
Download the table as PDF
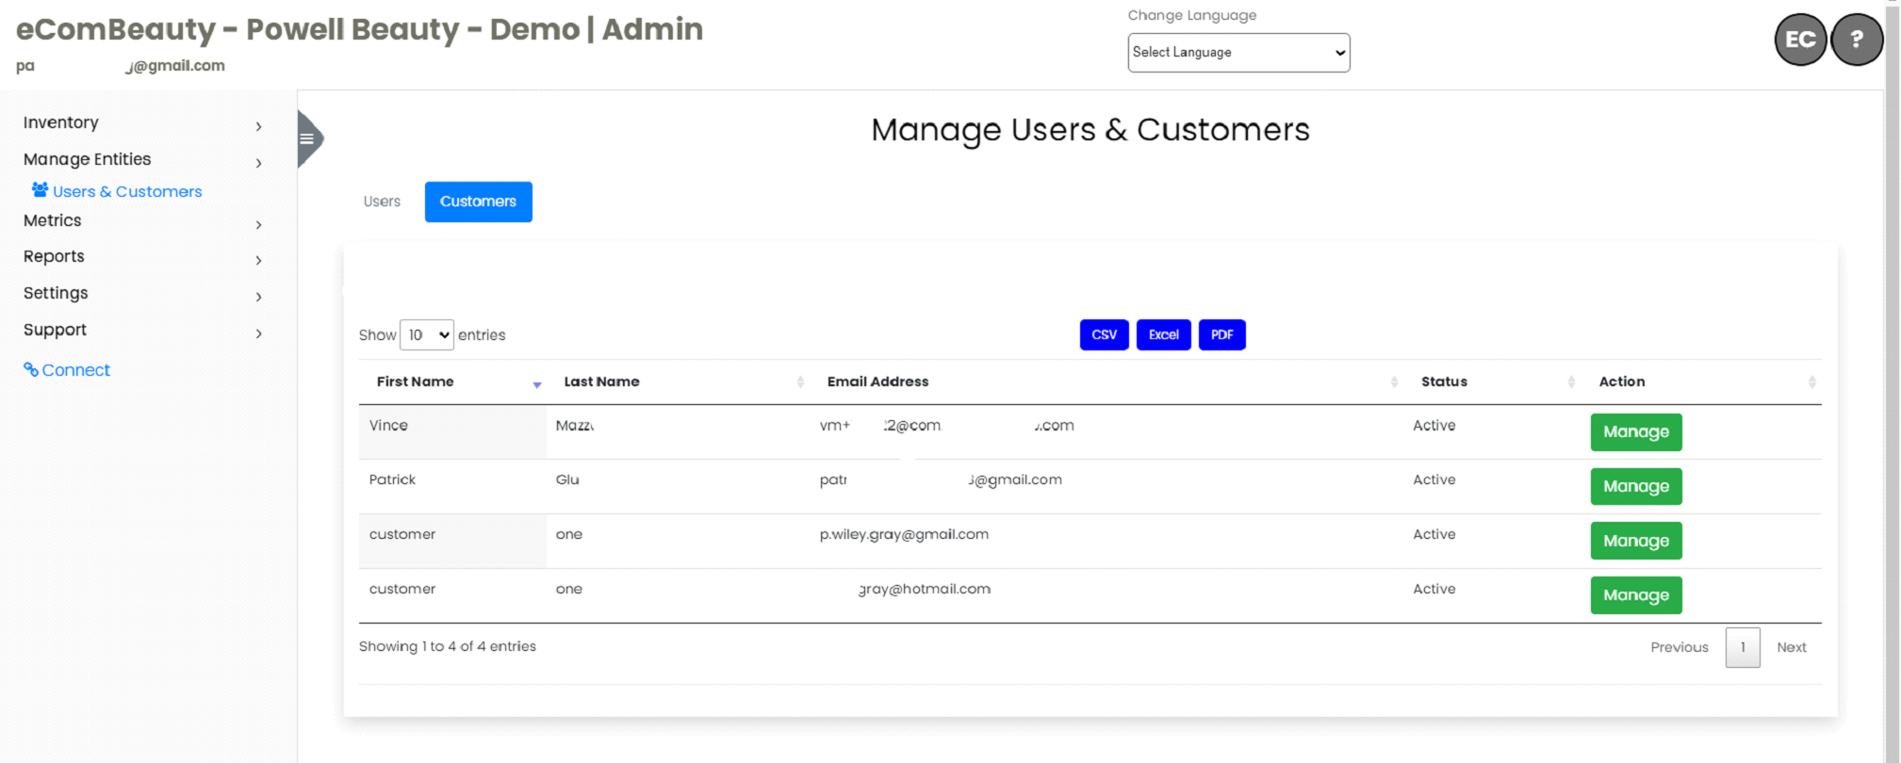tap(1221, 335)
